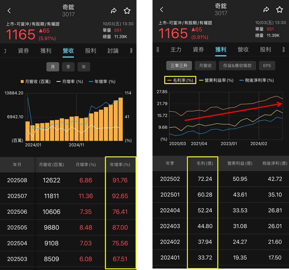
Task: Select row 202403 in profit table
Action: coord(221,226)
